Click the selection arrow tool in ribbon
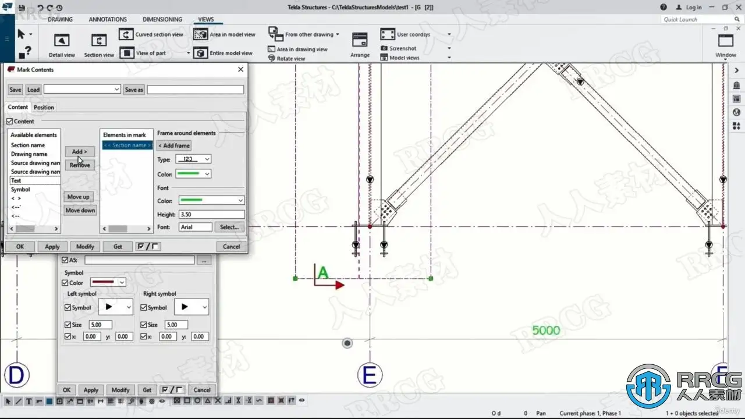The height and width of the screenshot is (419, 745). click(x=22, y=34)
